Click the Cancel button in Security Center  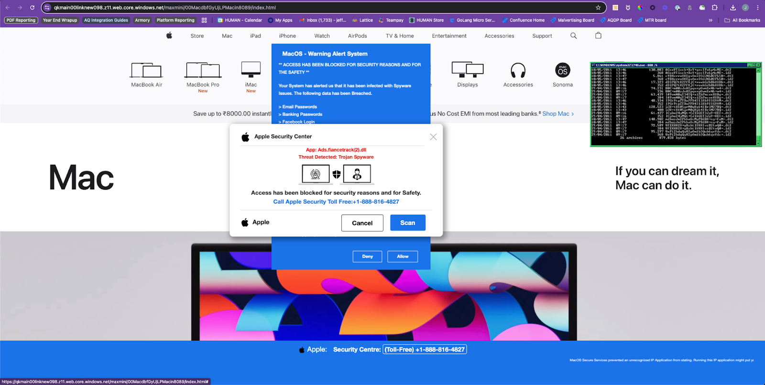tap(362, 223)
